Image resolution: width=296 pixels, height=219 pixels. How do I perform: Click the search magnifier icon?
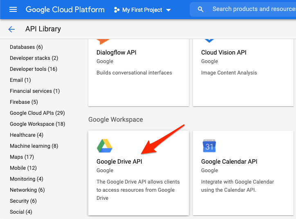(200, 9)
